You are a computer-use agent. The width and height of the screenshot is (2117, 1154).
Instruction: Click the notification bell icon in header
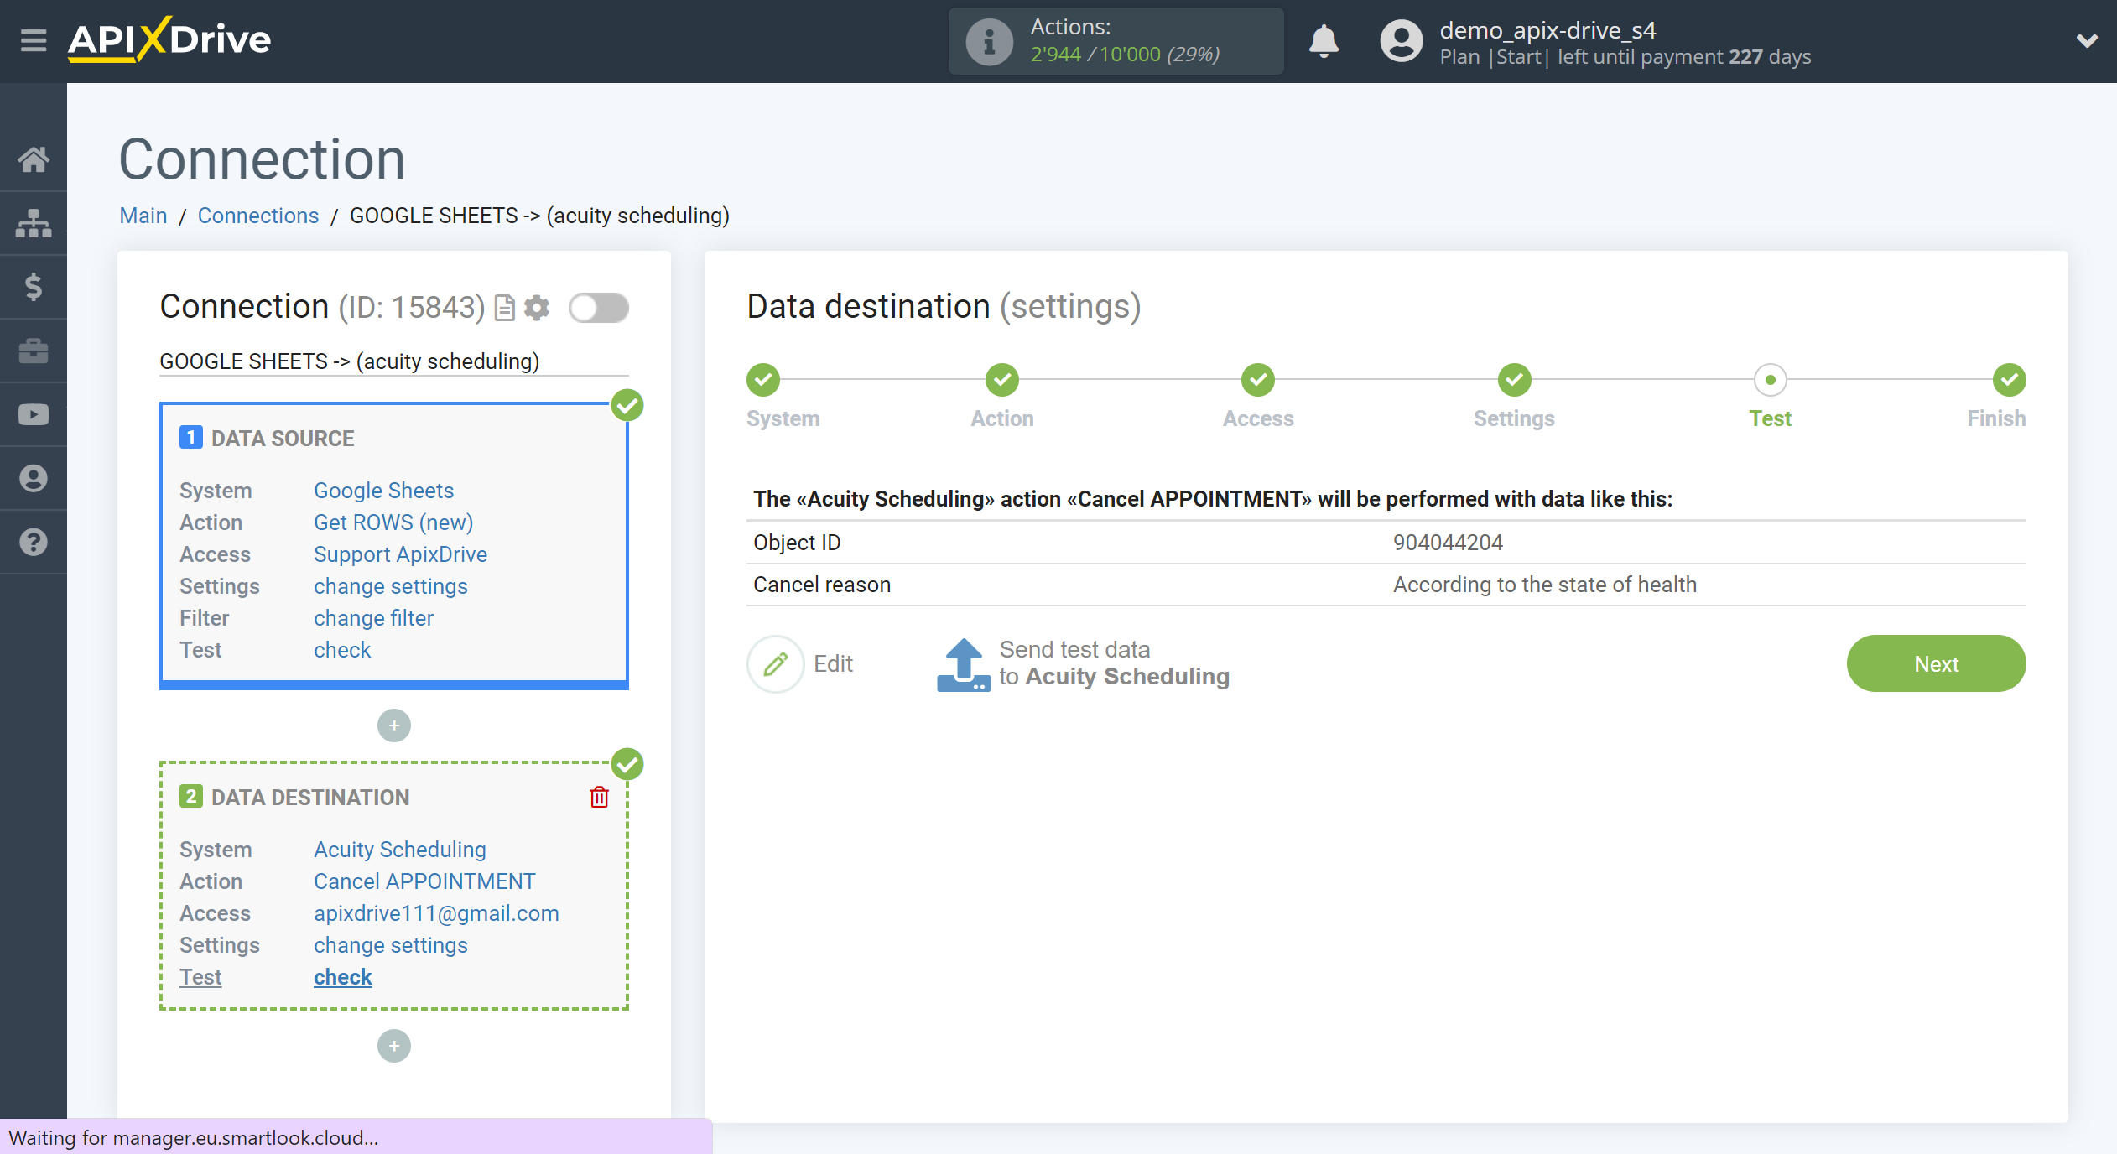tap(1321, 39)
